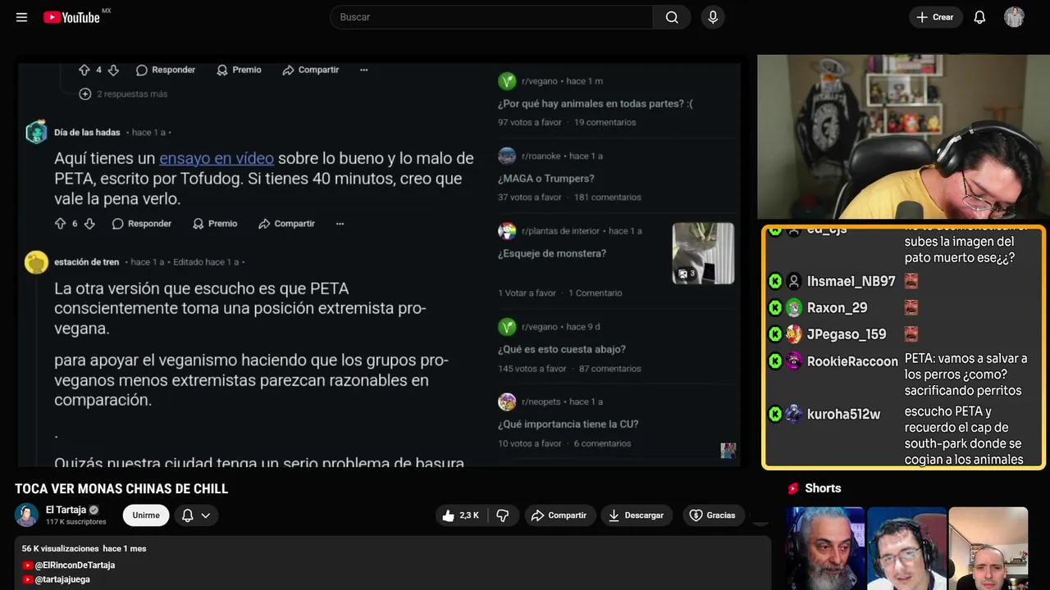This screenshot has height=590, width=1050.
Task: Open second Shorts thumbnail with glasses man
Action: (x=906, y=548)
